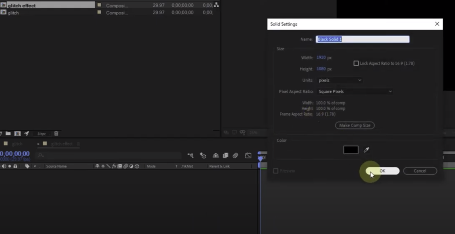The image size is (455, 234).
Task: Click the Label column tag icon
Action: [27, 166]
